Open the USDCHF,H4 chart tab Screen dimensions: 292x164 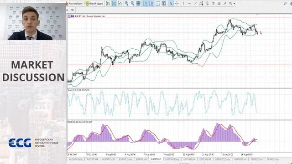coord(189,159)
